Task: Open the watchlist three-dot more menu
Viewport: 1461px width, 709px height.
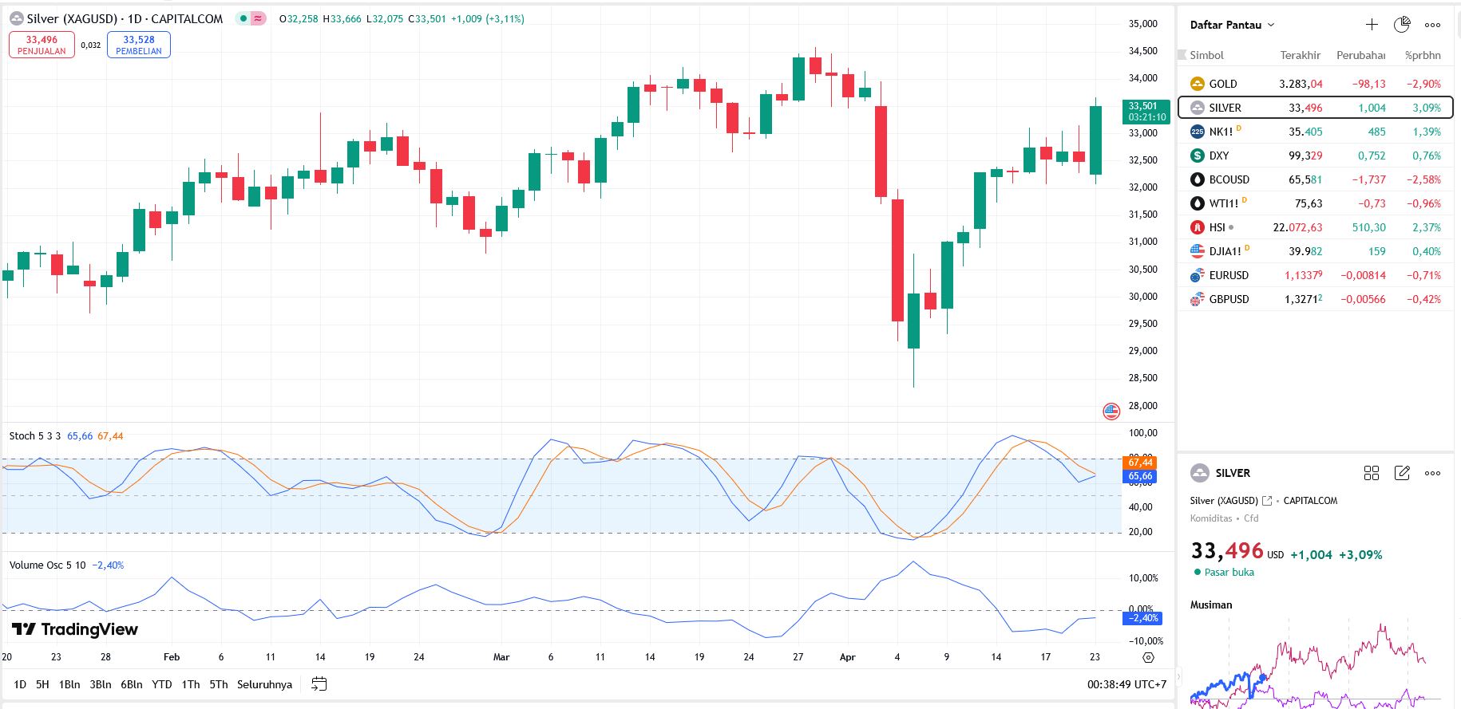Action: [1433, 25]
